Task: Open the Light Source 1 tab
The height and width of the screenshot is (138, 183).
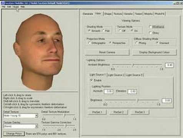Action: 98,75
